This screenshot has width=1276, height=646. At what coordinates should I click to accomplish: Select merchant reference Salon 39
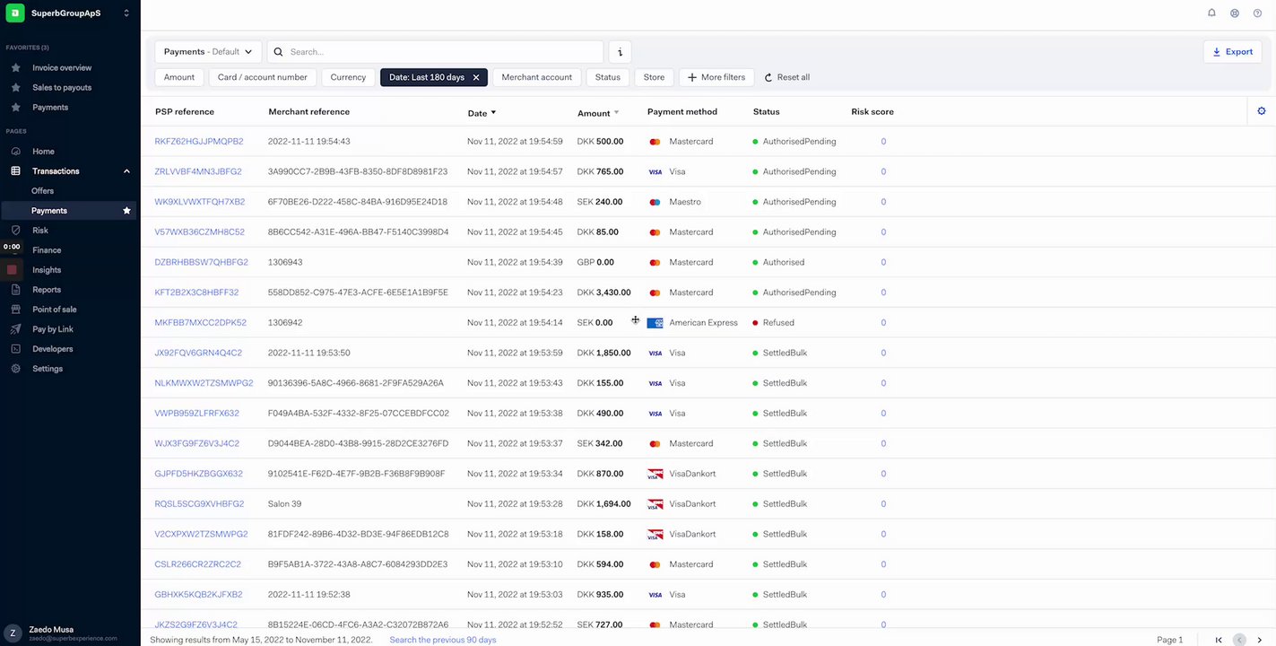pyautogui.click(x=285, y=504)
